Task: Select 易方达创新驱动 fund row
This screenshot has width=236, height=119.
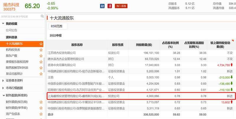Action: click(x=141, y=71)
